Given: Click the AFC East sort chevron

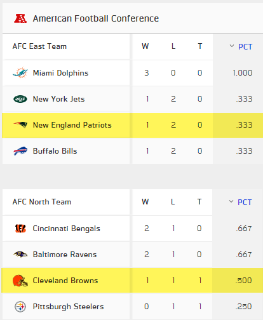Looking at the screenshot, I should [x=232, y=46].
